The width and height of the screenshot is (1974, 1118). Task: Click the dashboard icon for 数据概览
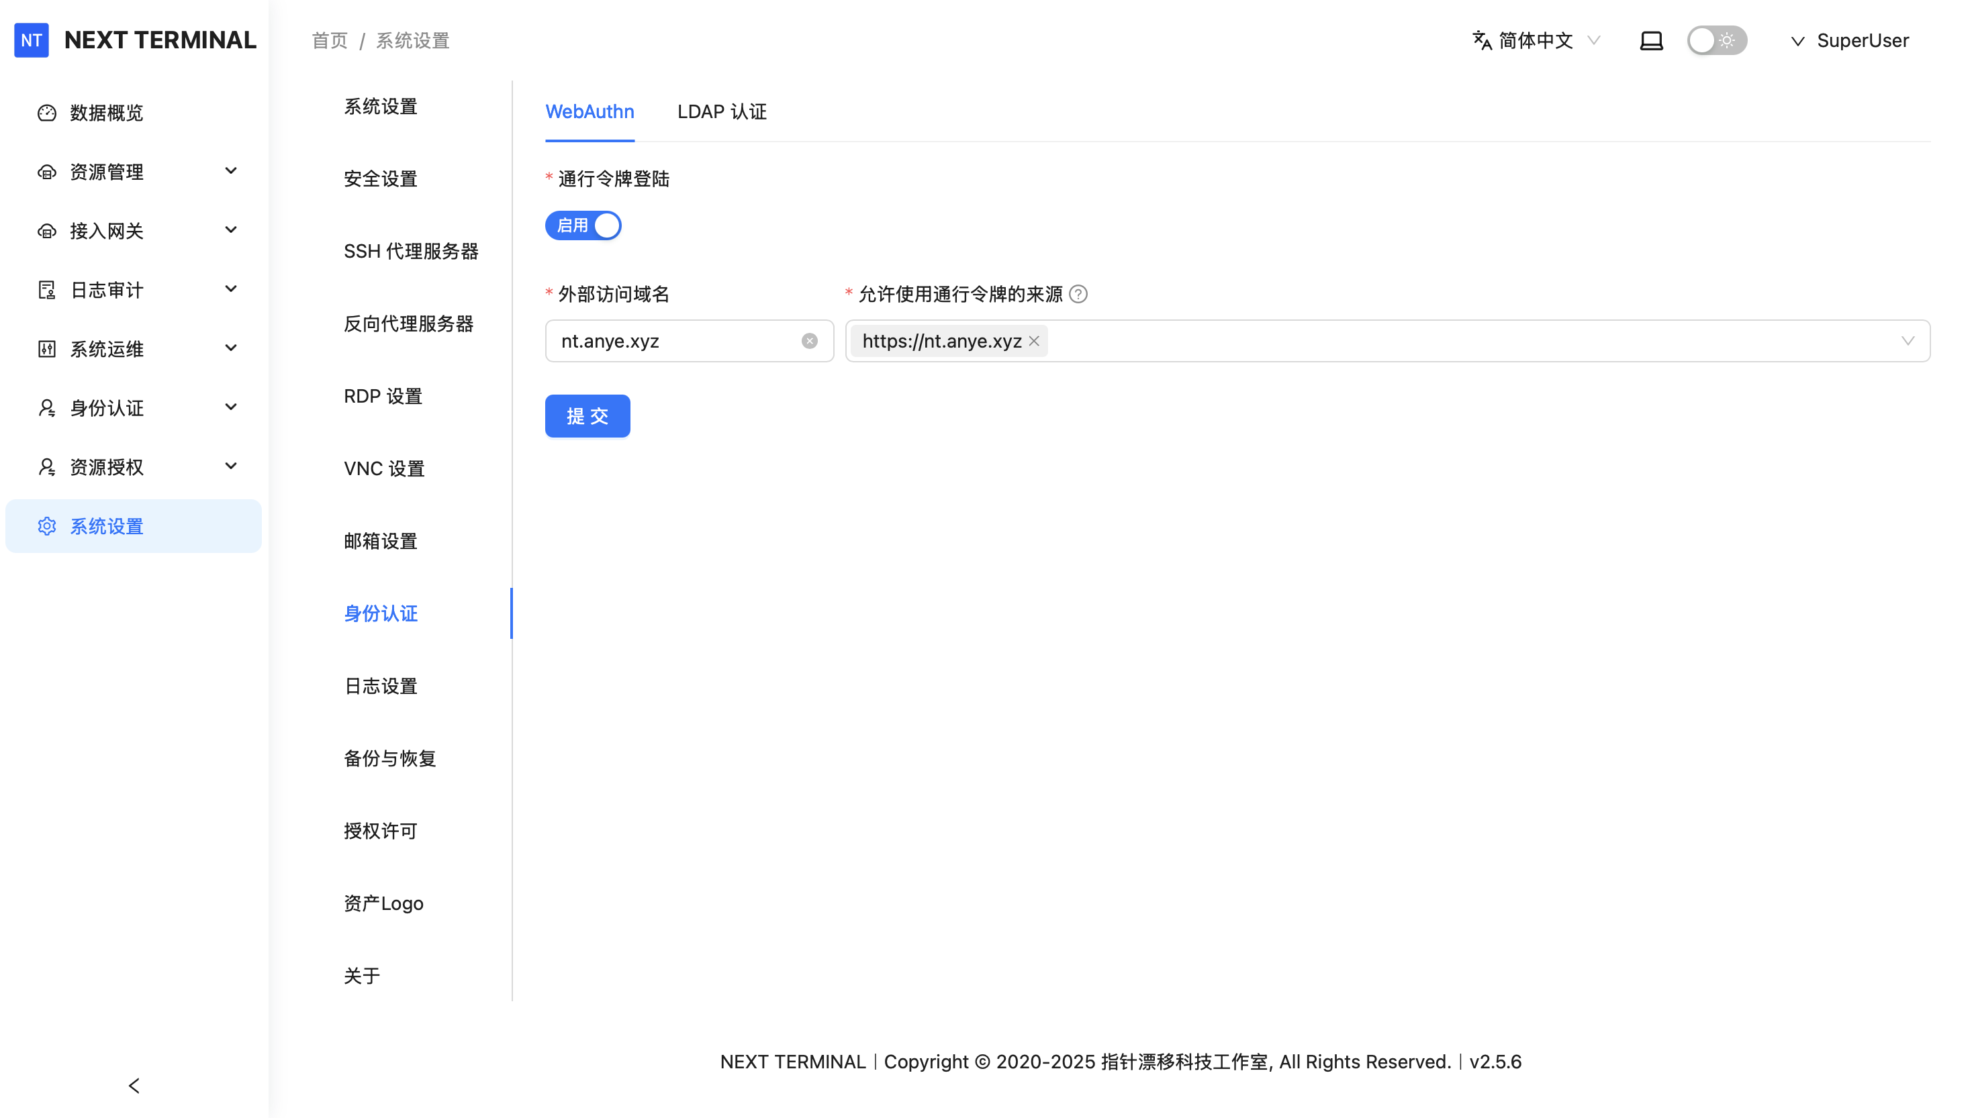point(47,113)
